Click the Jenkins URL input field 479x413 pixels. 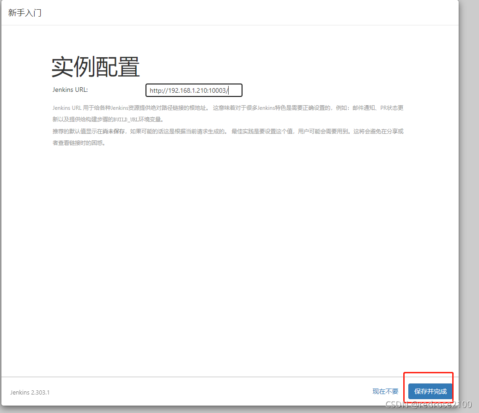[194, 90]
